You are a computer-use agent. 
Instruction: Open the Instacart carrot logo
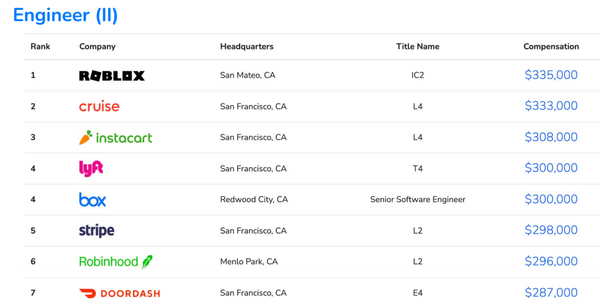pos(116,137)
